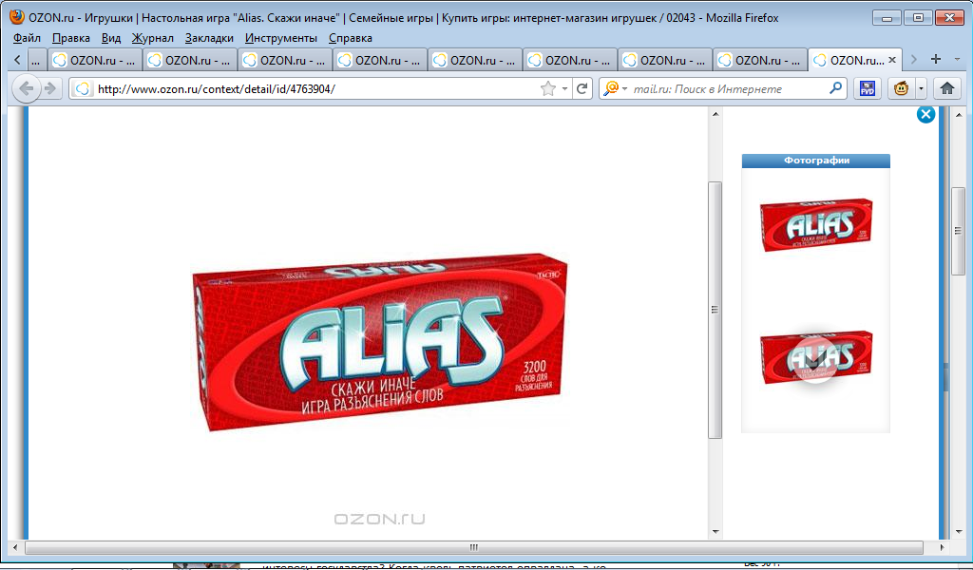Open the URL history dropdown arrow

564,88
